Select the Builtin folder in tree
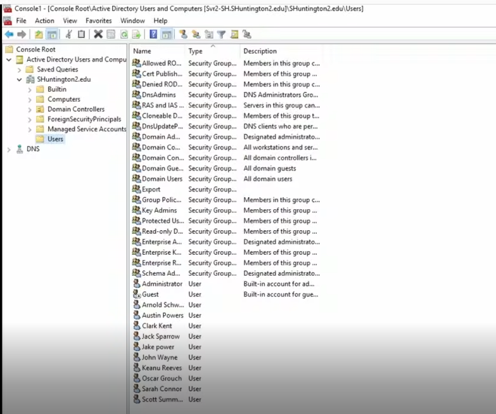The height and width of the screenshot is (414, 496). [57, 89]
